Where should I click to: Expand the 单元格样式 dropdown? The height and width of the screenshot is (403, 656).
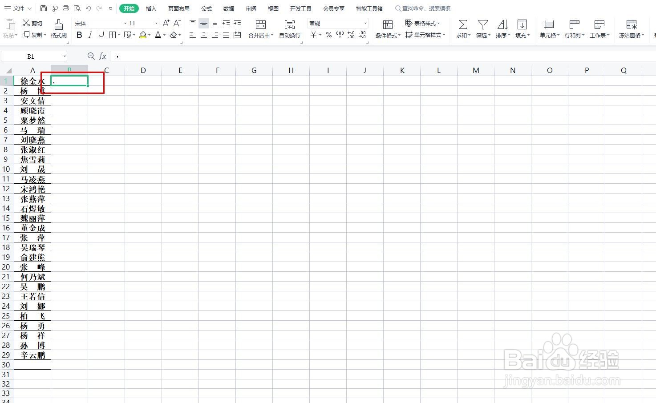(x=444, y=35)
